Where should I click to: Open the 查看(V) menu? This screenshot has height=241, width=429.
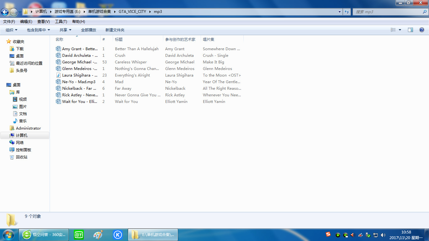[x=43, y=22]
